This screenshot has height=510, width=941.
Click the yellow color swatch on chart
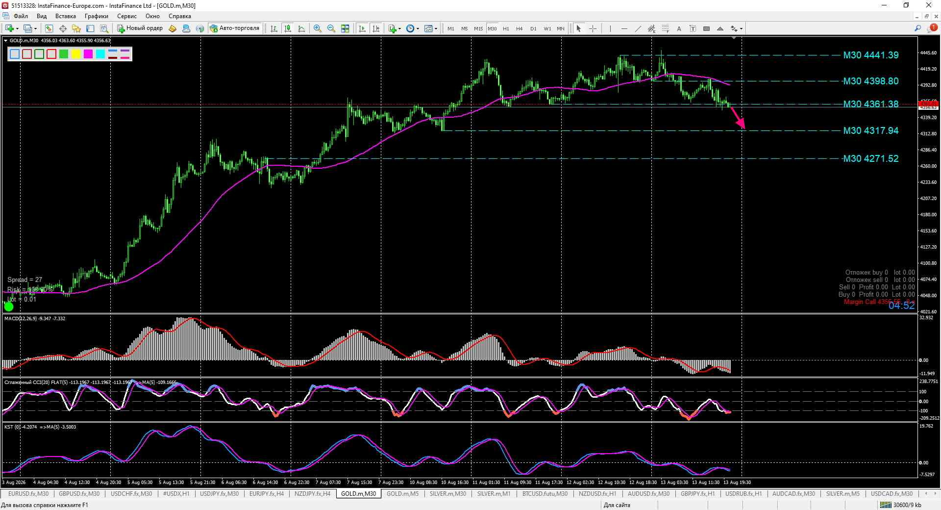coord(76,54)
